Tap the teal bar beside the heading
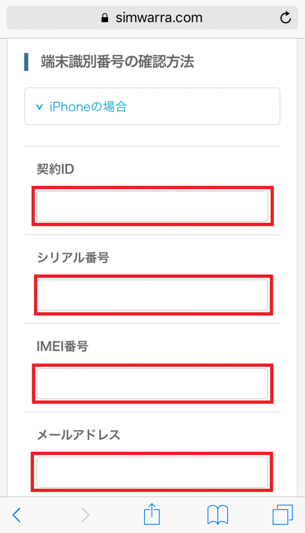This screenshot has width=305, height=533. 26,62
